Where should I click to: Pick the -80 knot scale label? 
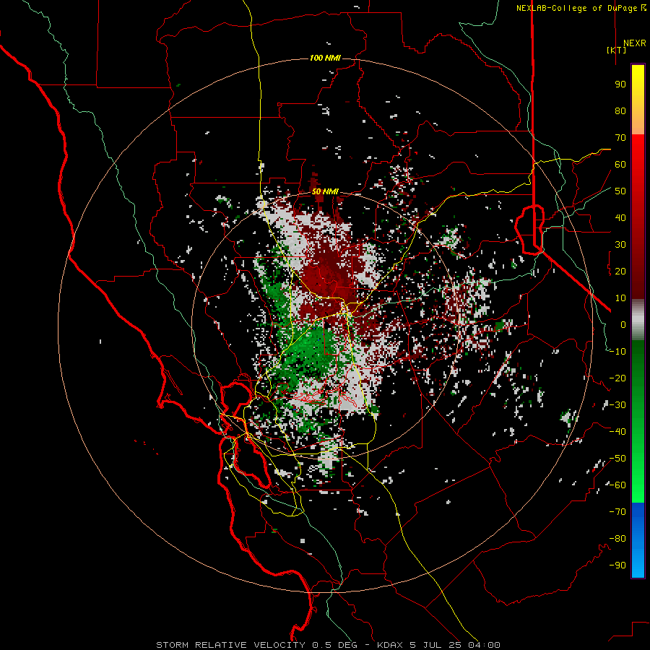(x=617, y=539)
